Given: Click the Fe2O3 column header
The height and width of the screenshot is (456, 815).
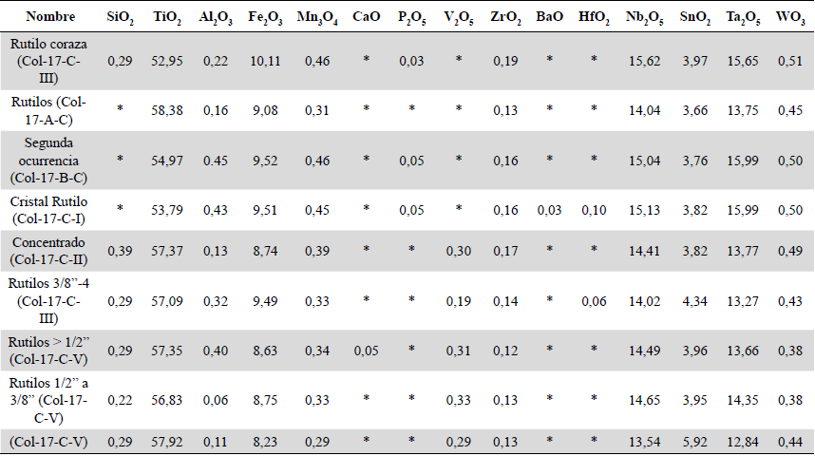Looking at the screenshot, I should (x=263, y=18).
